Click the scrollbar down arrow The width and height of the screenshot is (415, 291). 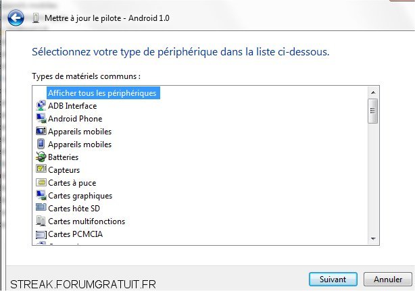click(373, 238)
